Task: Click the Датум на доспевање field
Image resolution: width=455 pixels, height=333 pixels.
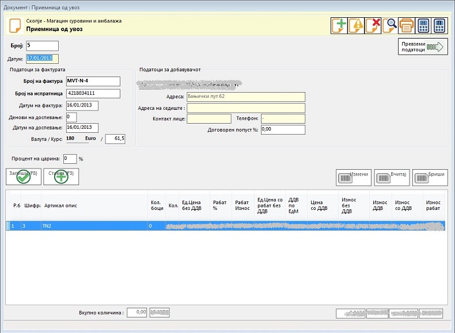Action: (82, 128)
